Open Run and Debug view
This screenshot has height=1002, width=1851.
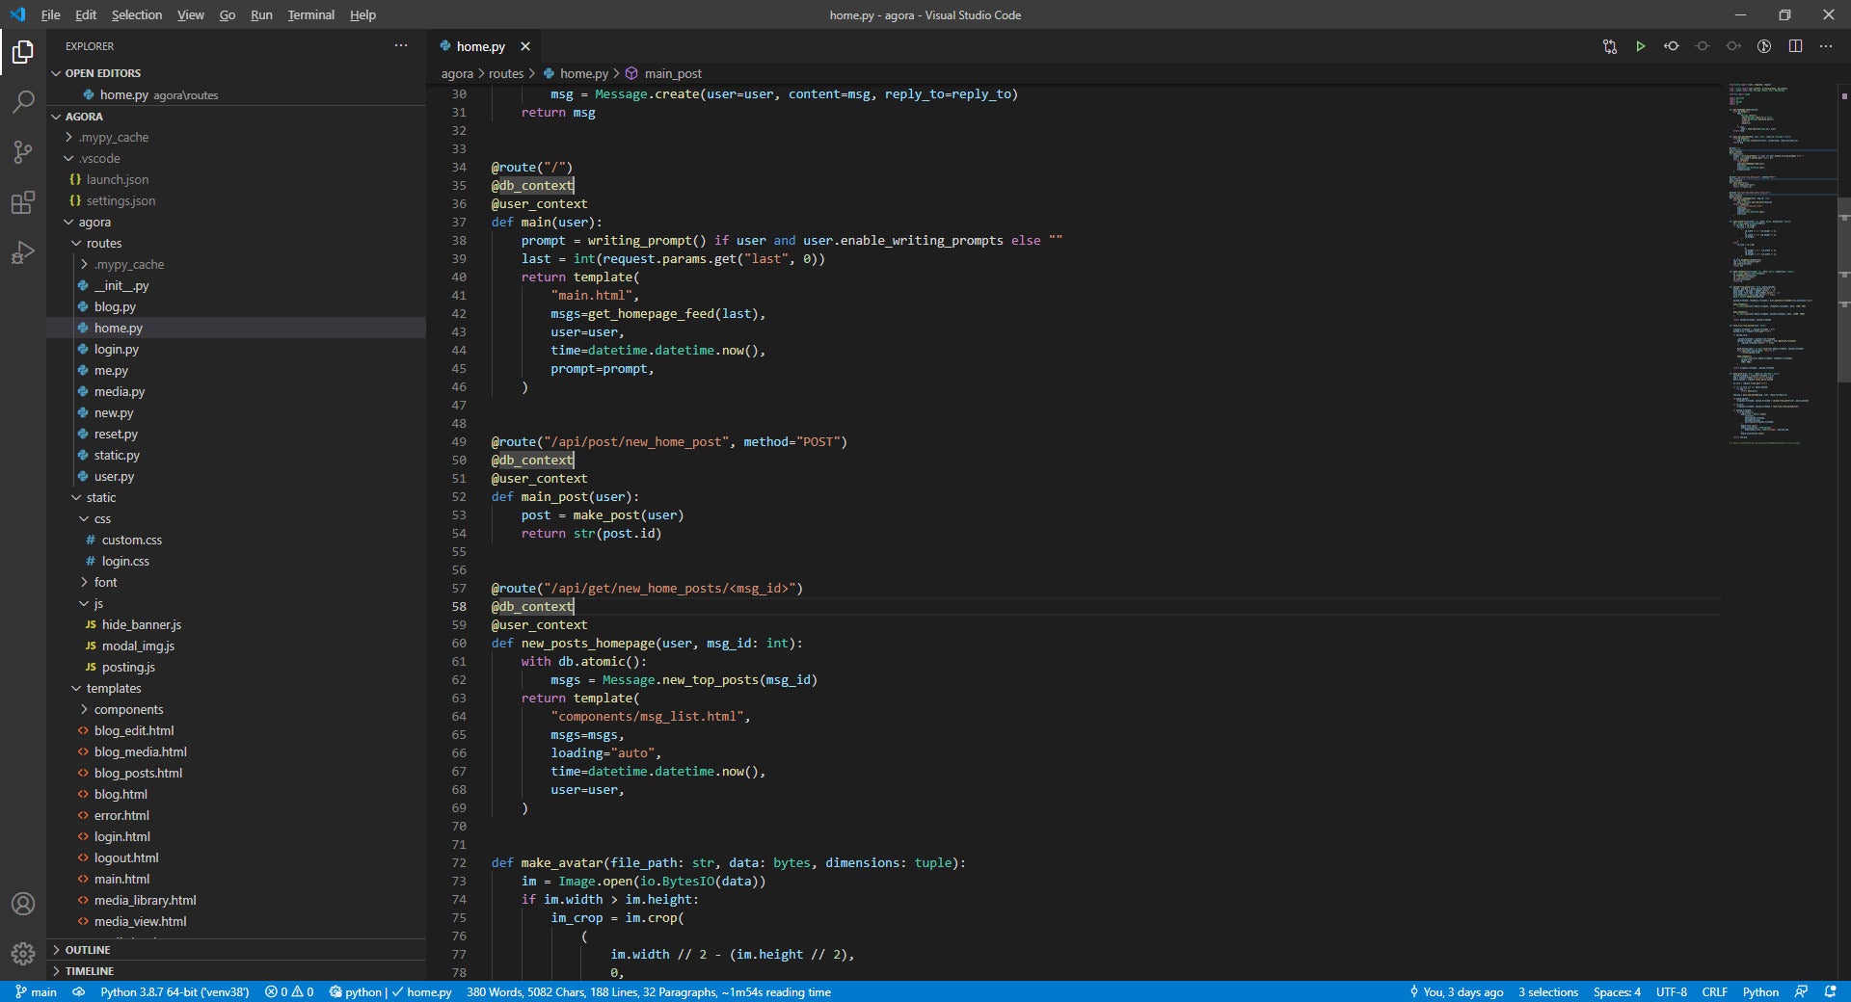23,252
